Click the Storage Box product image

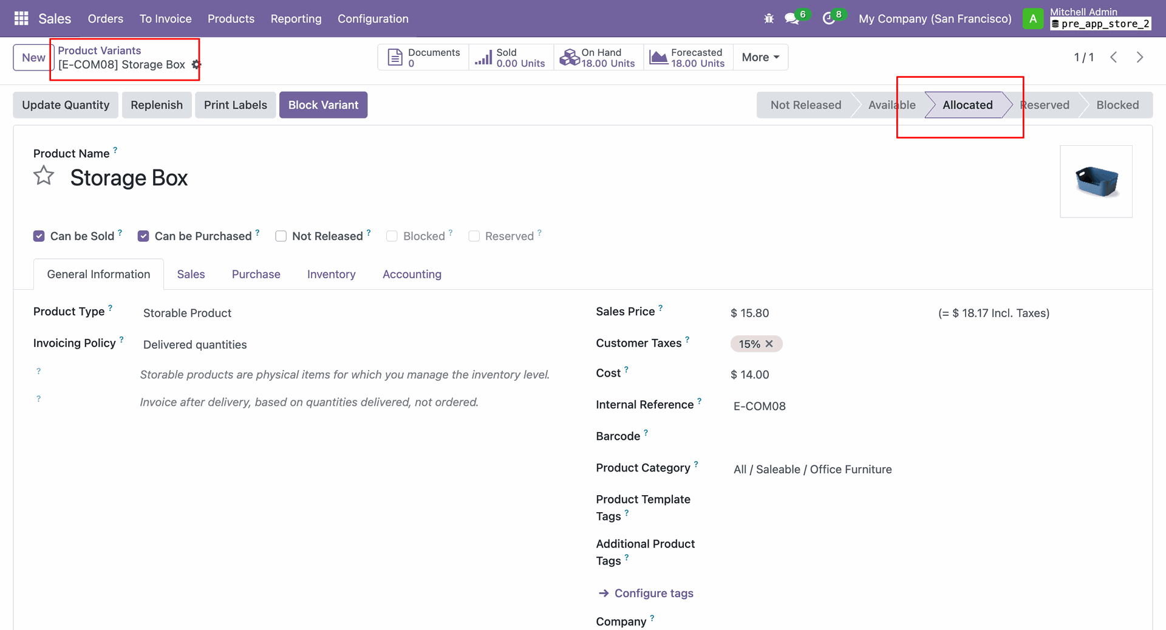1096,181
